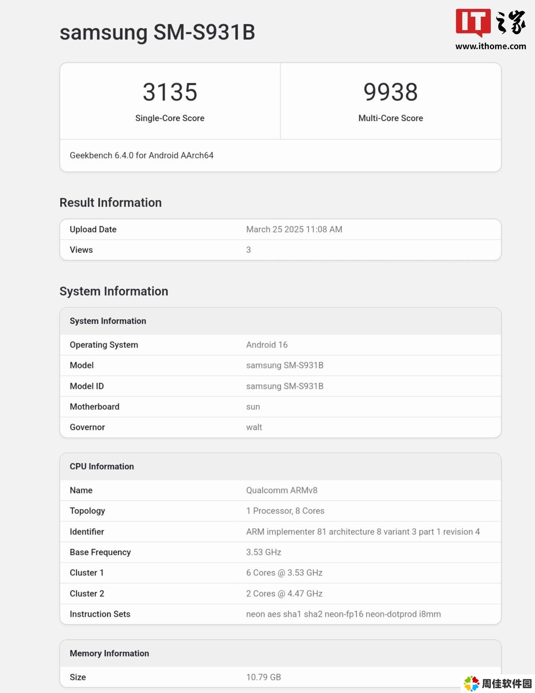This screenshot has height=693, width=535.
Task: Click the Result Information heading
Action: click(111, 203)
